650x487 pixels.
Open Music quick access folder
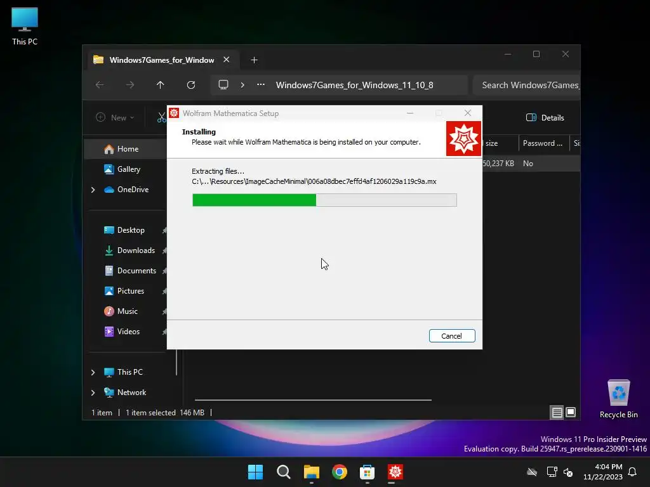pyautogui.click(x=126, y=311)
